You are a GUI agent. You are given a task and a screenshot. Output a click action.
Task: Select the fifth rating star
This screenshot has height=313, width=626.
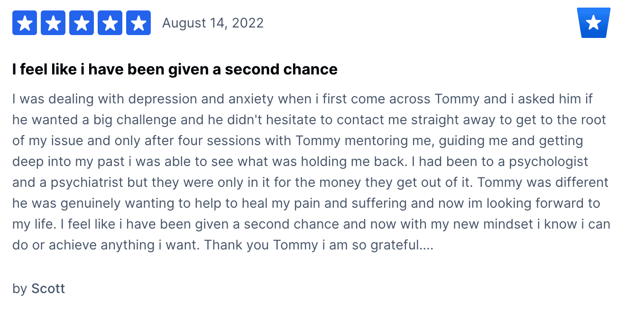(x=138, y=23)
